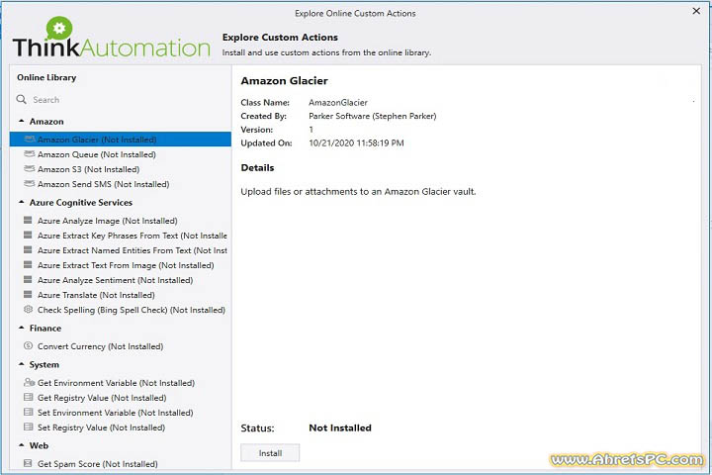Click the Set Environment Variable icon
The width and height of the screenshot is (712, 475).
point(28,413)
